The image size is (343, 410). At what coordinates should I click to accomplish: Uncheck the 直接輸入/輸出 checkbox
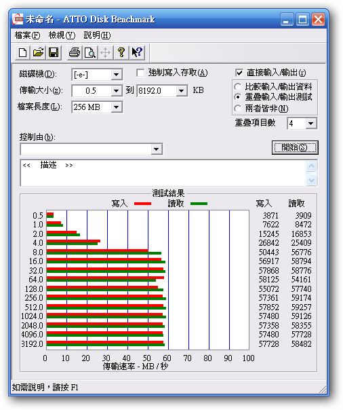(239, 73)
